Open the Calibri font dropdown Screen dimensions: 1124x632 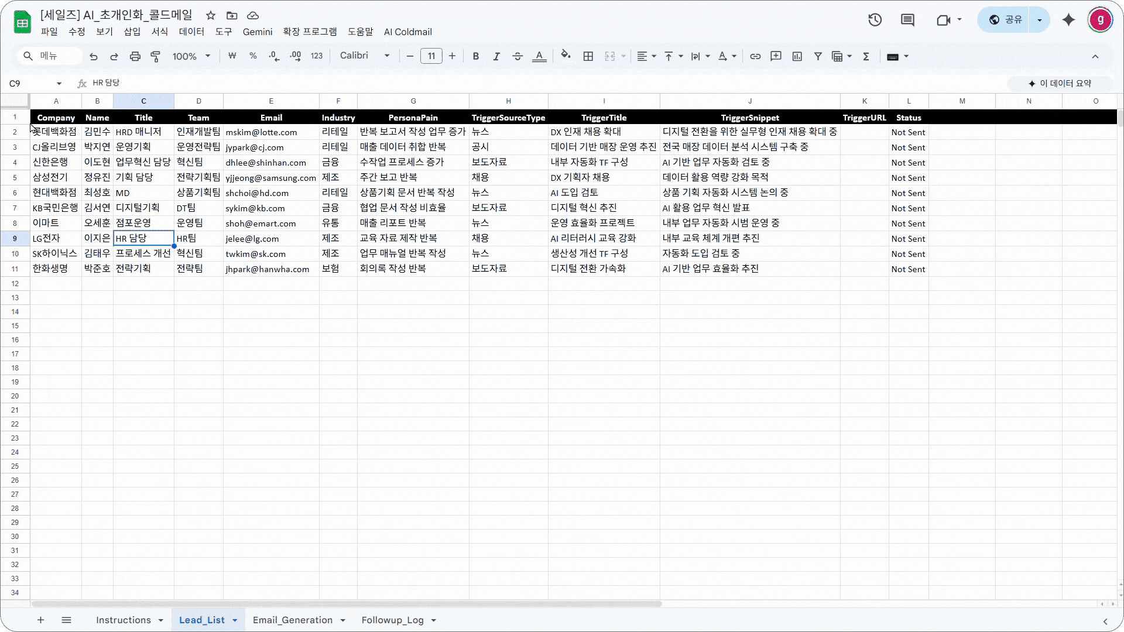(x=364, y=56)
